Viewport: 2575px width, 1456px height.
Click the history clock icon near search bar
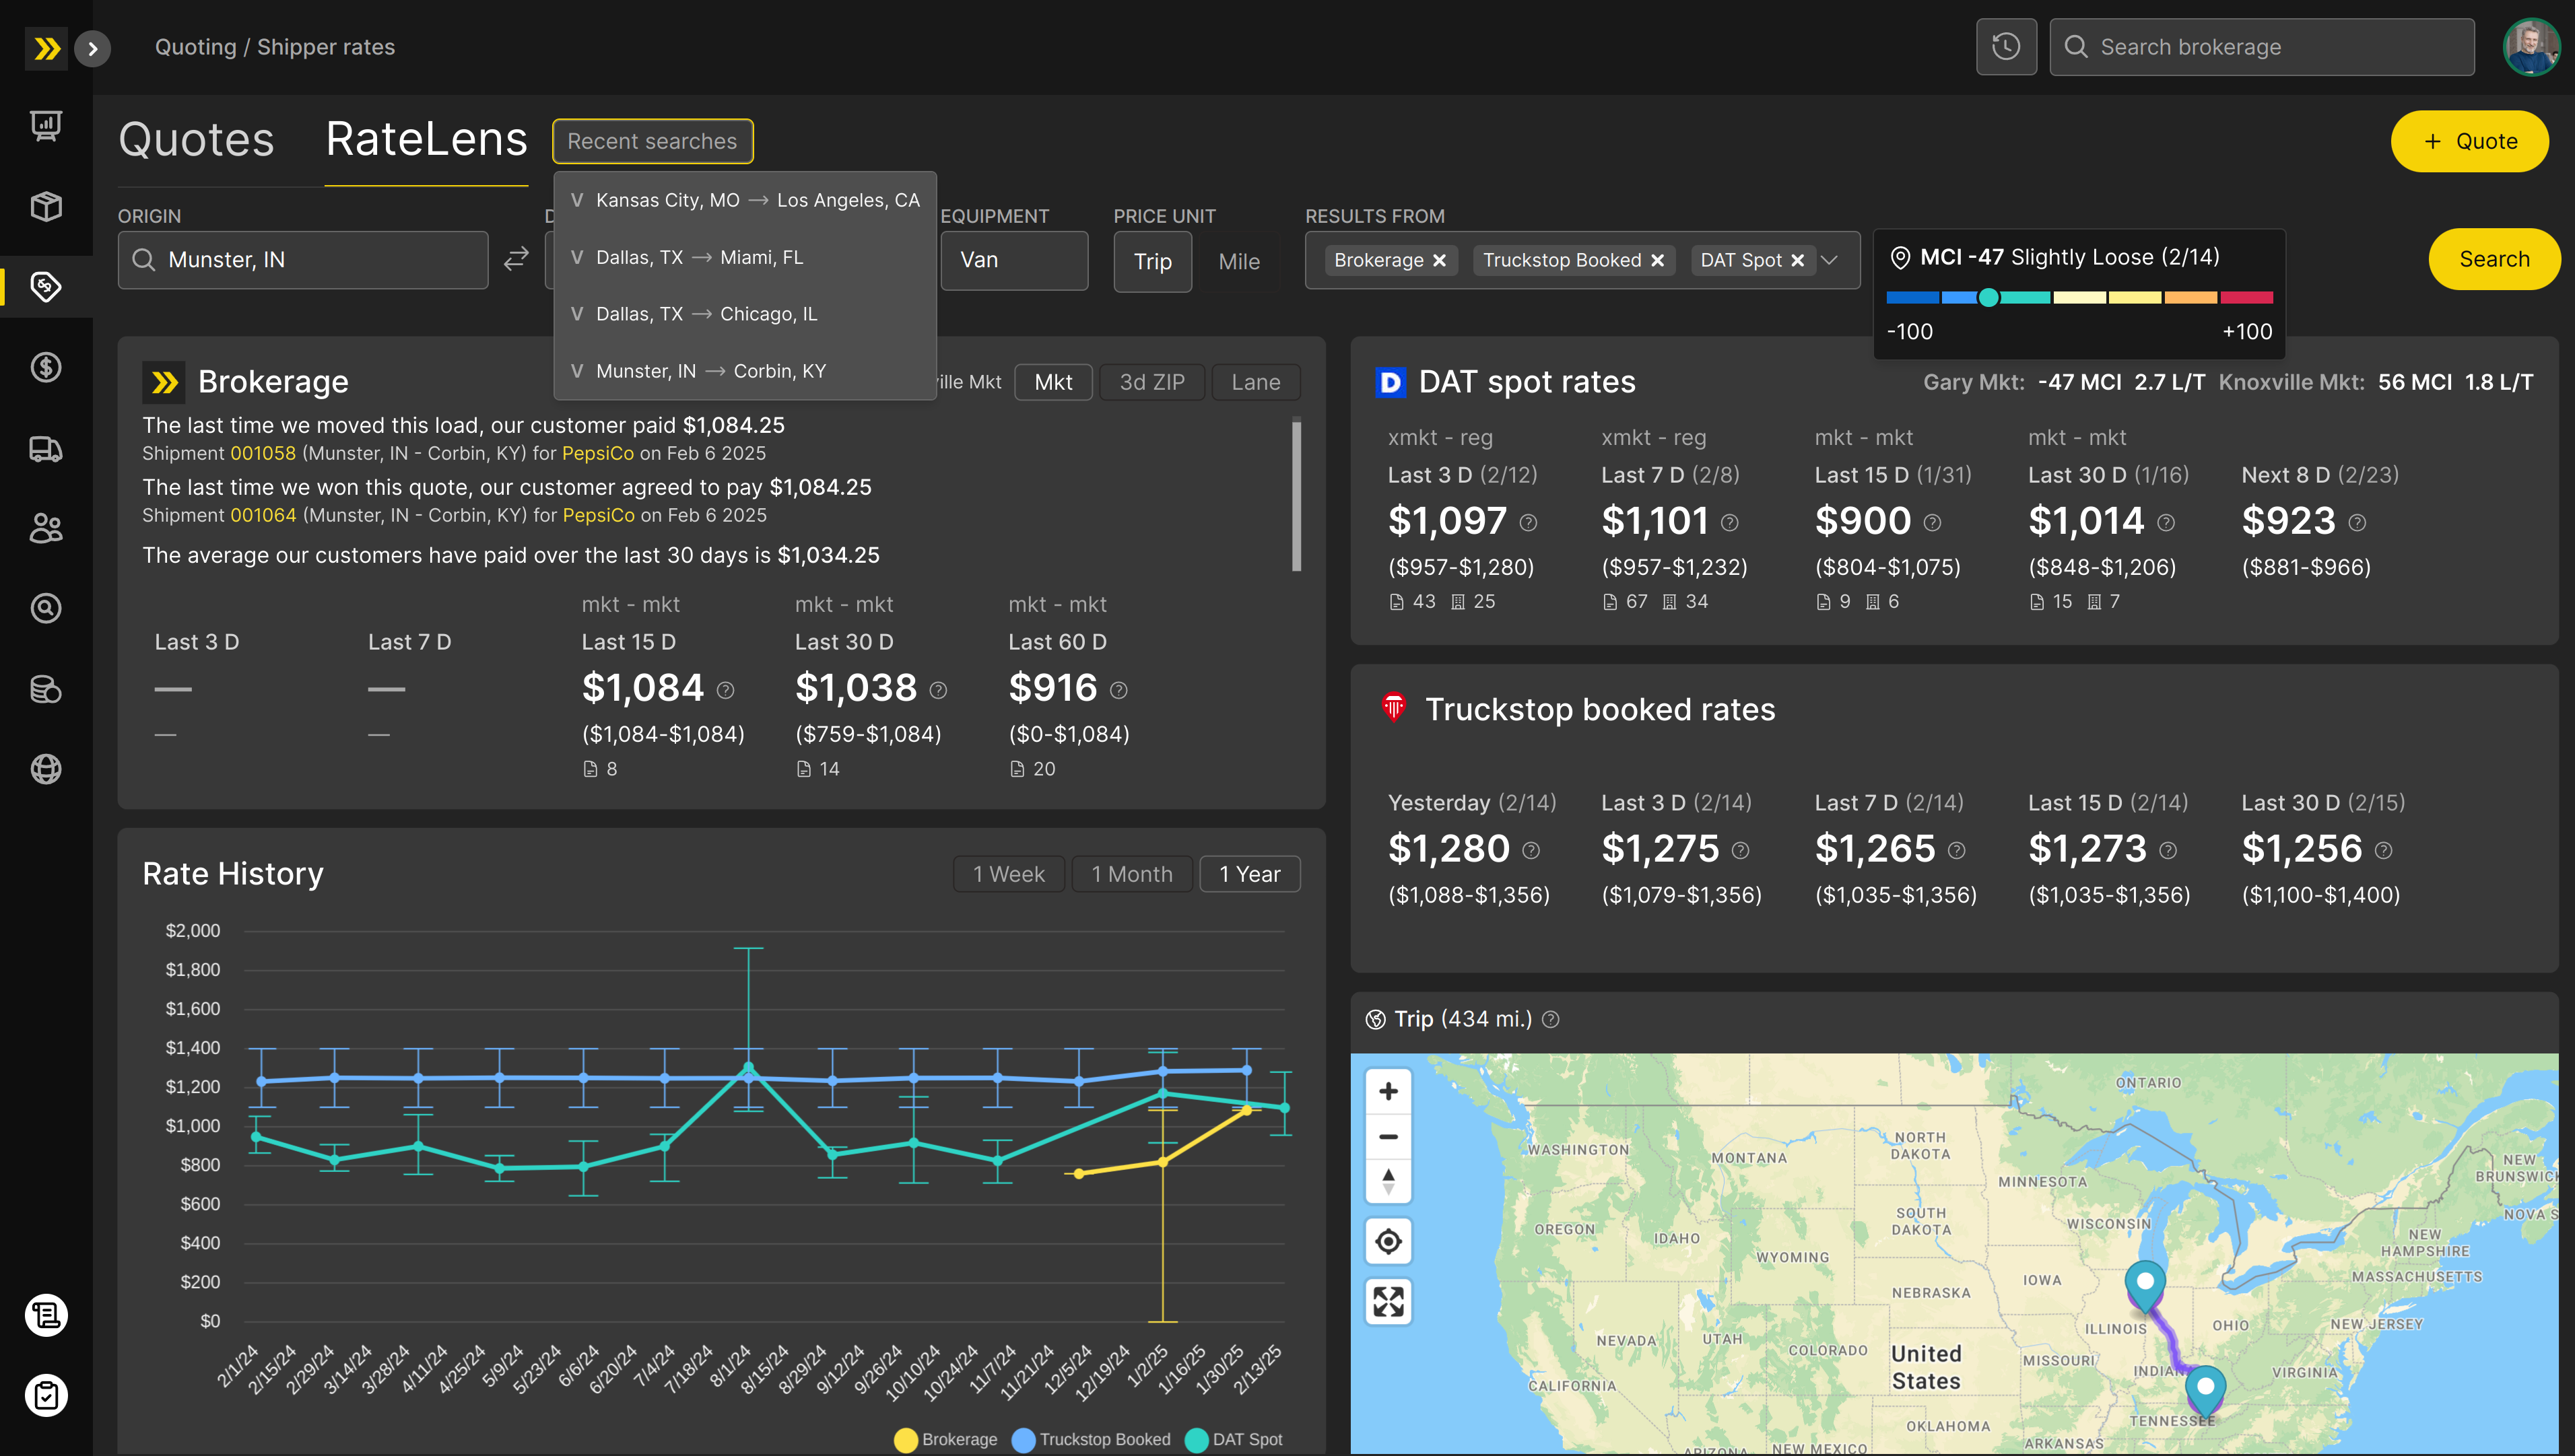click(2007, 46)
